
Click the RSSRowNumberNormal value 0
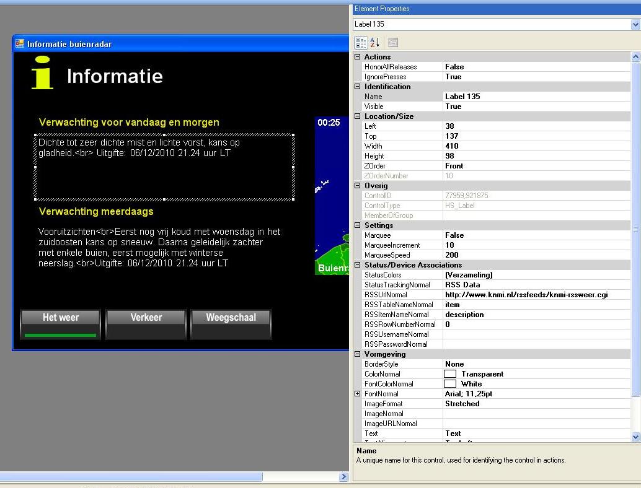(537, 325)
